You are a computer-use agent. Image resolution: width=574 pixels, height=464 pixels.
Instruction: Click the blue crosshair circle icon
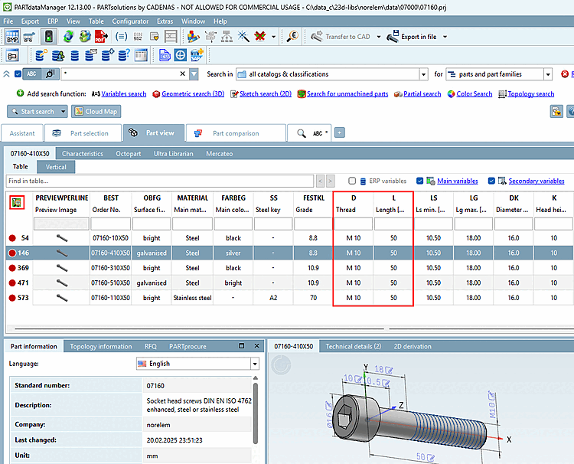coord(181,55)
